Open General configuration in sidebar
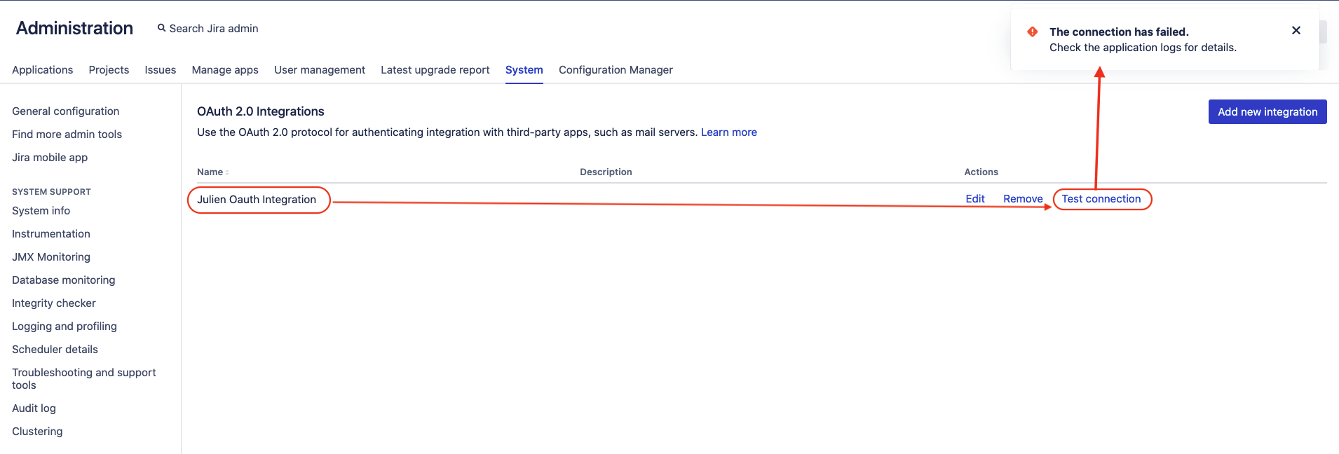1339x454 pixels. click(66, 111)
